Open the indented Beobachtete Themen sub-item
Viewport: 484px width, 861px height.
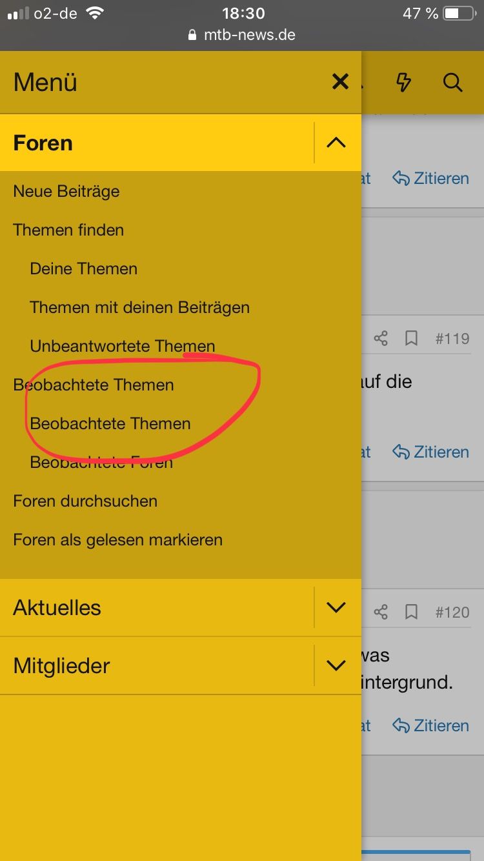pyautogui.click(x=110, y=423)
